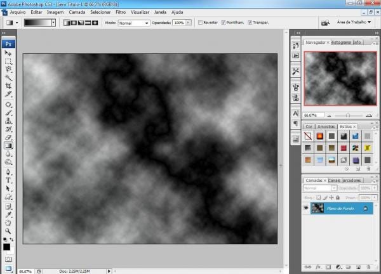Select the Magic Wand tool

coord(8,77)
